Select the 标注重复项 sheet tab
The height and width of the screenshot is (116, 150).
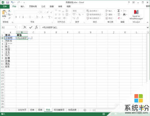[x=59, y=110]
